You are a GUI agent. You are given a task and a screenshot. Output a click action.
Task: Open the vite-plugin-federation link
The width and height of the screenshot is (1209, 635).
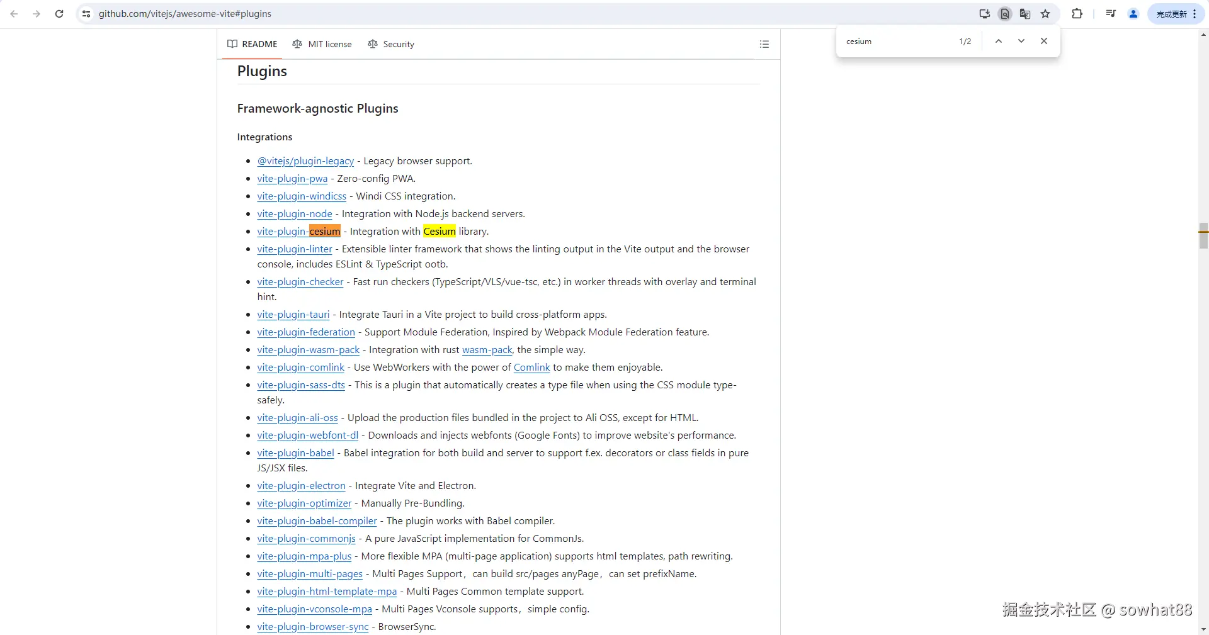[306, 332]
